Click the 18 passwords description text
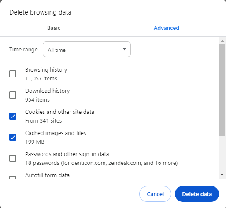 [x=101, y=163]
